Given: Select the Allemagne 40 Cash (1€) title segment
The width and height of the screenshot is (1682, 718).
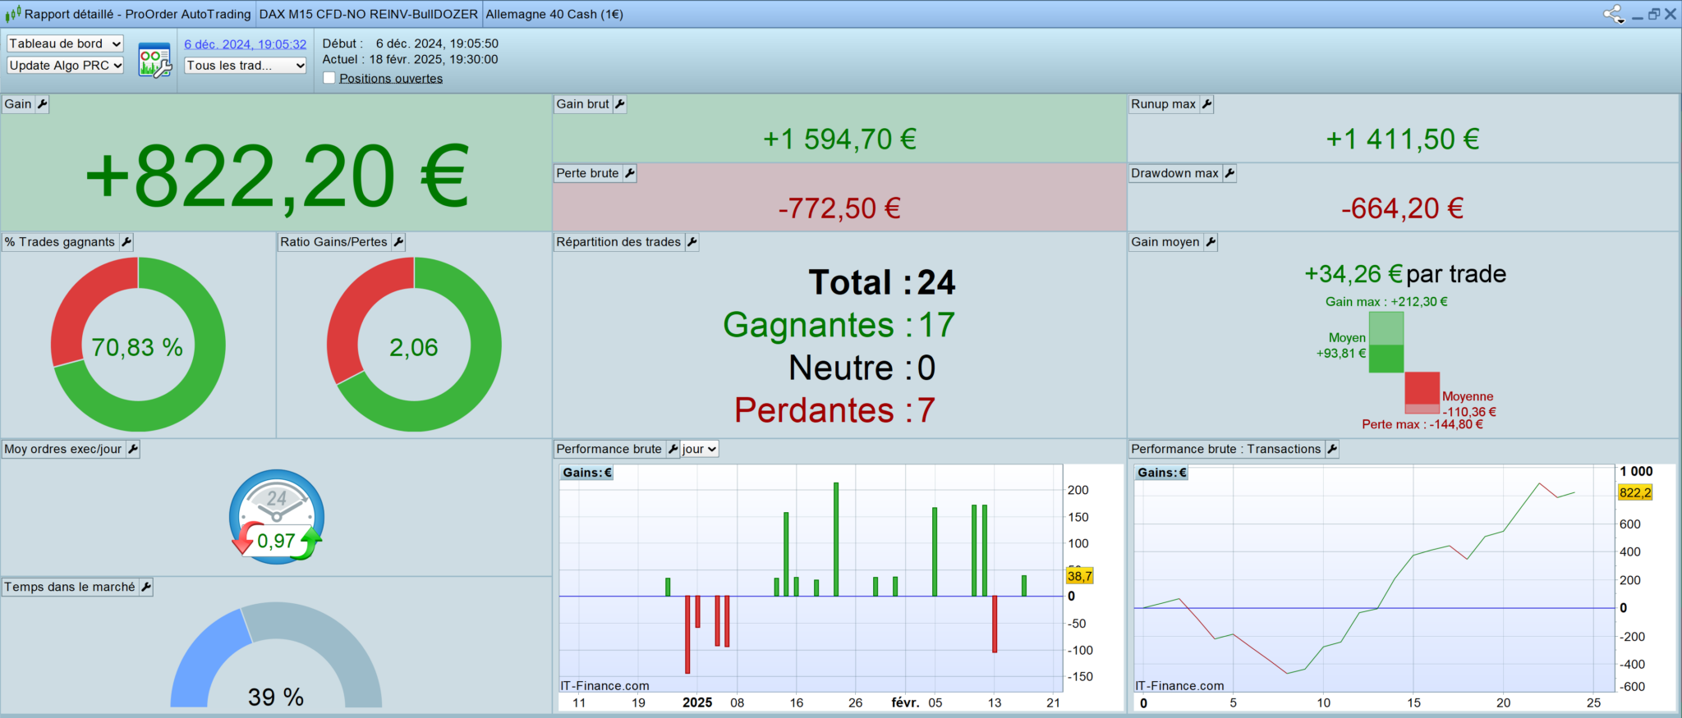Looking at the screenshot, I should pyautogui.click(x=554, y=14).
